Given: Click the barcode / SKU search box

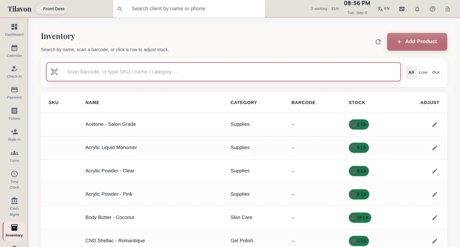Looking at the screenshot, I should pyautogui.click(x=223, y=72).
